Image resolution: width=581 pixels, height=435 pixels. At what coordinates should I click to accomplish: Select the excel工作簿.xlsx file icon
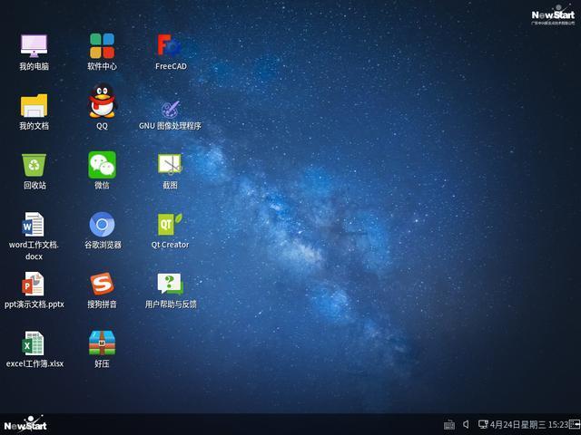33,343
